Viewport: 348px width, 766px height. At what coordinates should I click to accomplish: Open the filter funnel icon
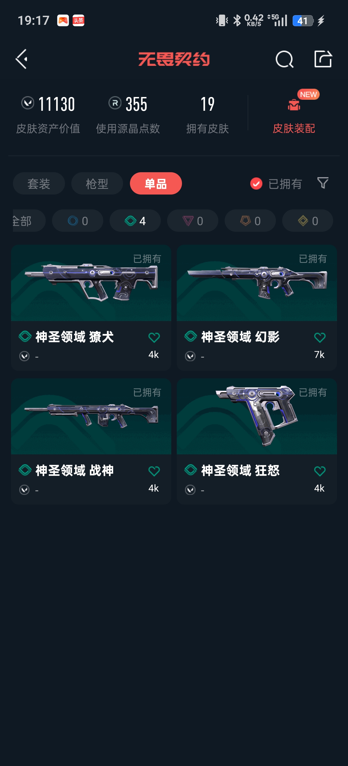click(323, 183)
